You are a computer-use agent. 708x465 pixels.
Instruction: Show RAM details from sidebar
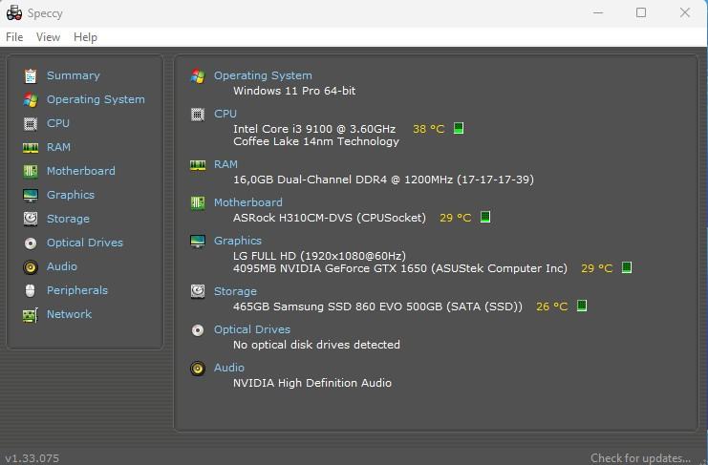coord(58,147)
